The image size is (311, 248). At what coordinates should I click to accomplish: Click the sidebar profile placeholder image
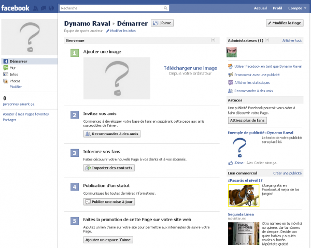pos(30,37)
